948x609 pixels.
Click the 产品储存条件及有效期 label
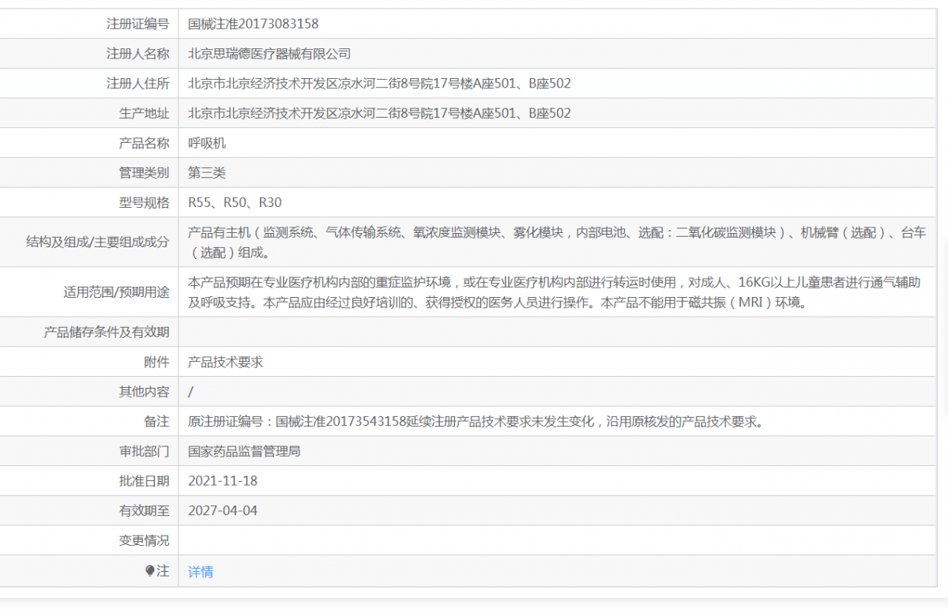click(x=107, y=333)
